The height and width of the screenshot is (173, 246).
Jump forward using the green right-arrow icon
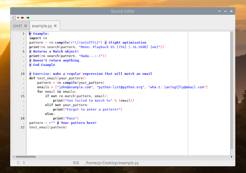tap(27, 18)
